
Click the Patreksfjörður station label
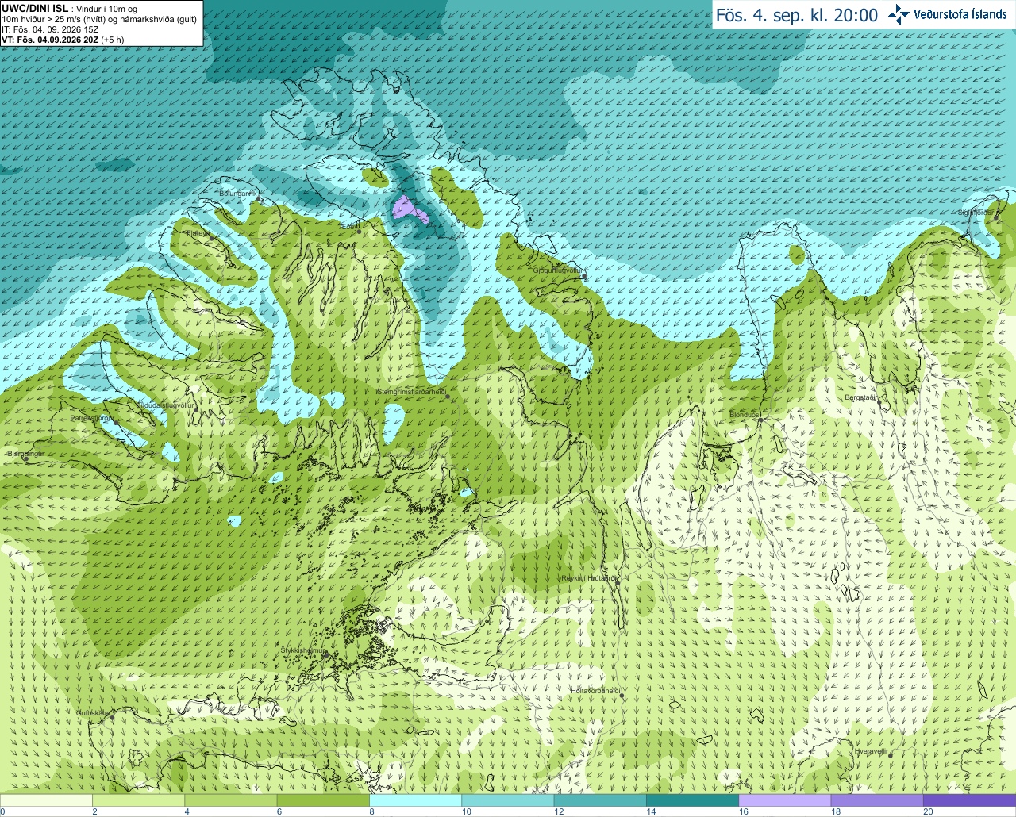coord(92,417)
